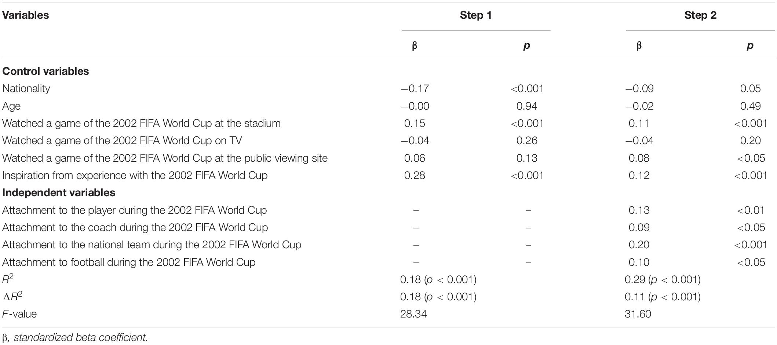The image size is (777, 345).
Task: Click the Step 1 Nationality beta value −0.17
Action: tap(415, 88)
